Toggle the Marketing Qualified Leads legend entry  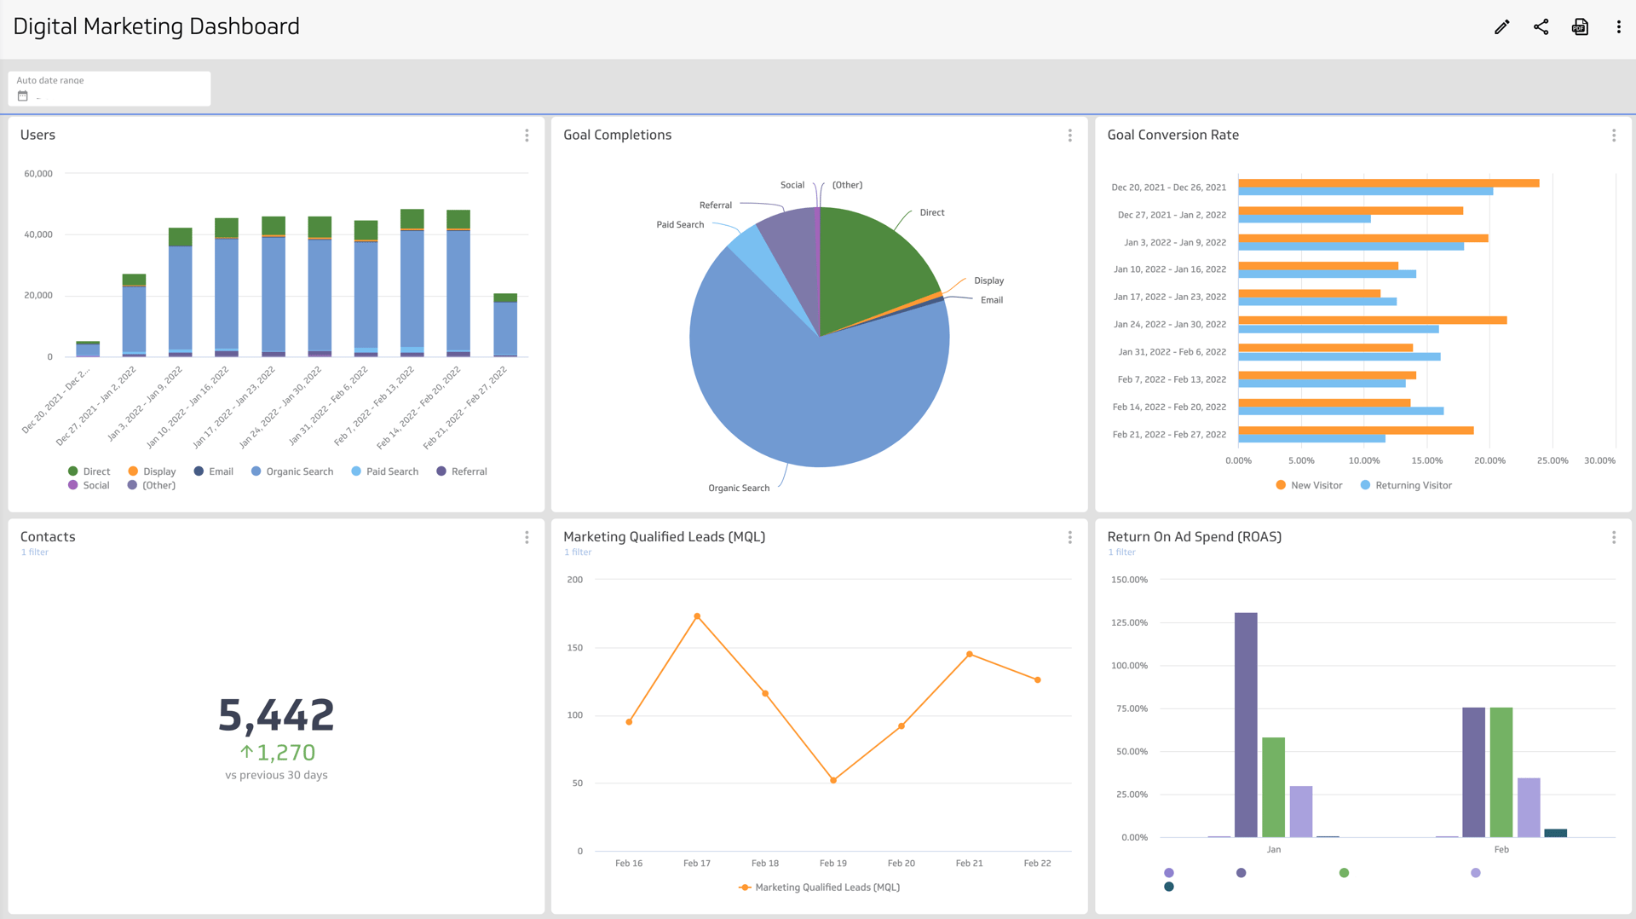(819, 887)
